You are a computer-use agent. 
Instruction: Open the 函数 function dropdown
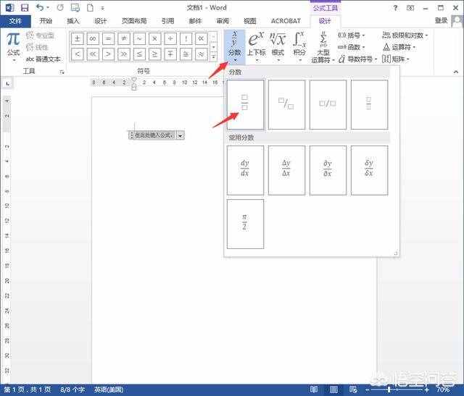point(352,47)
